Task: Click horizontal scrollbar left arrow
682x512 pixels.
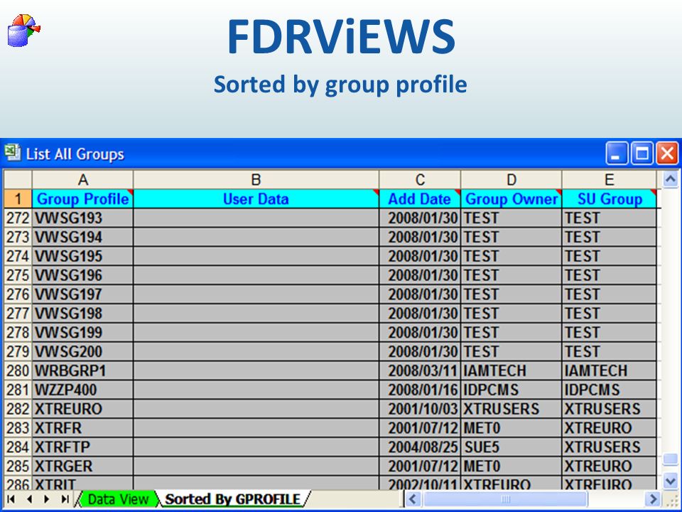Action: pyautogui.click(x=413, y=499)
